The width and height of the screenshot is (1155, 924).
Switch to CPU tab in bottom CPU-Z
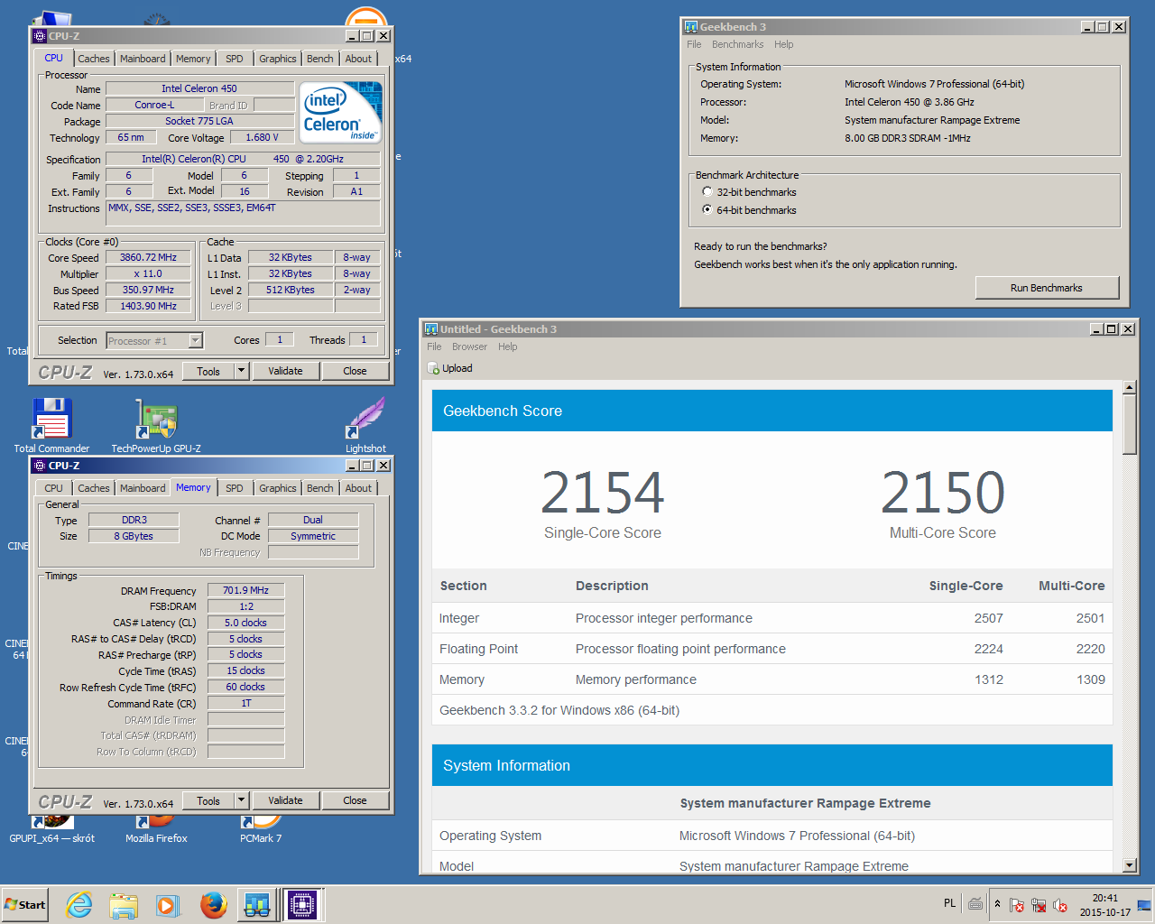54,488
